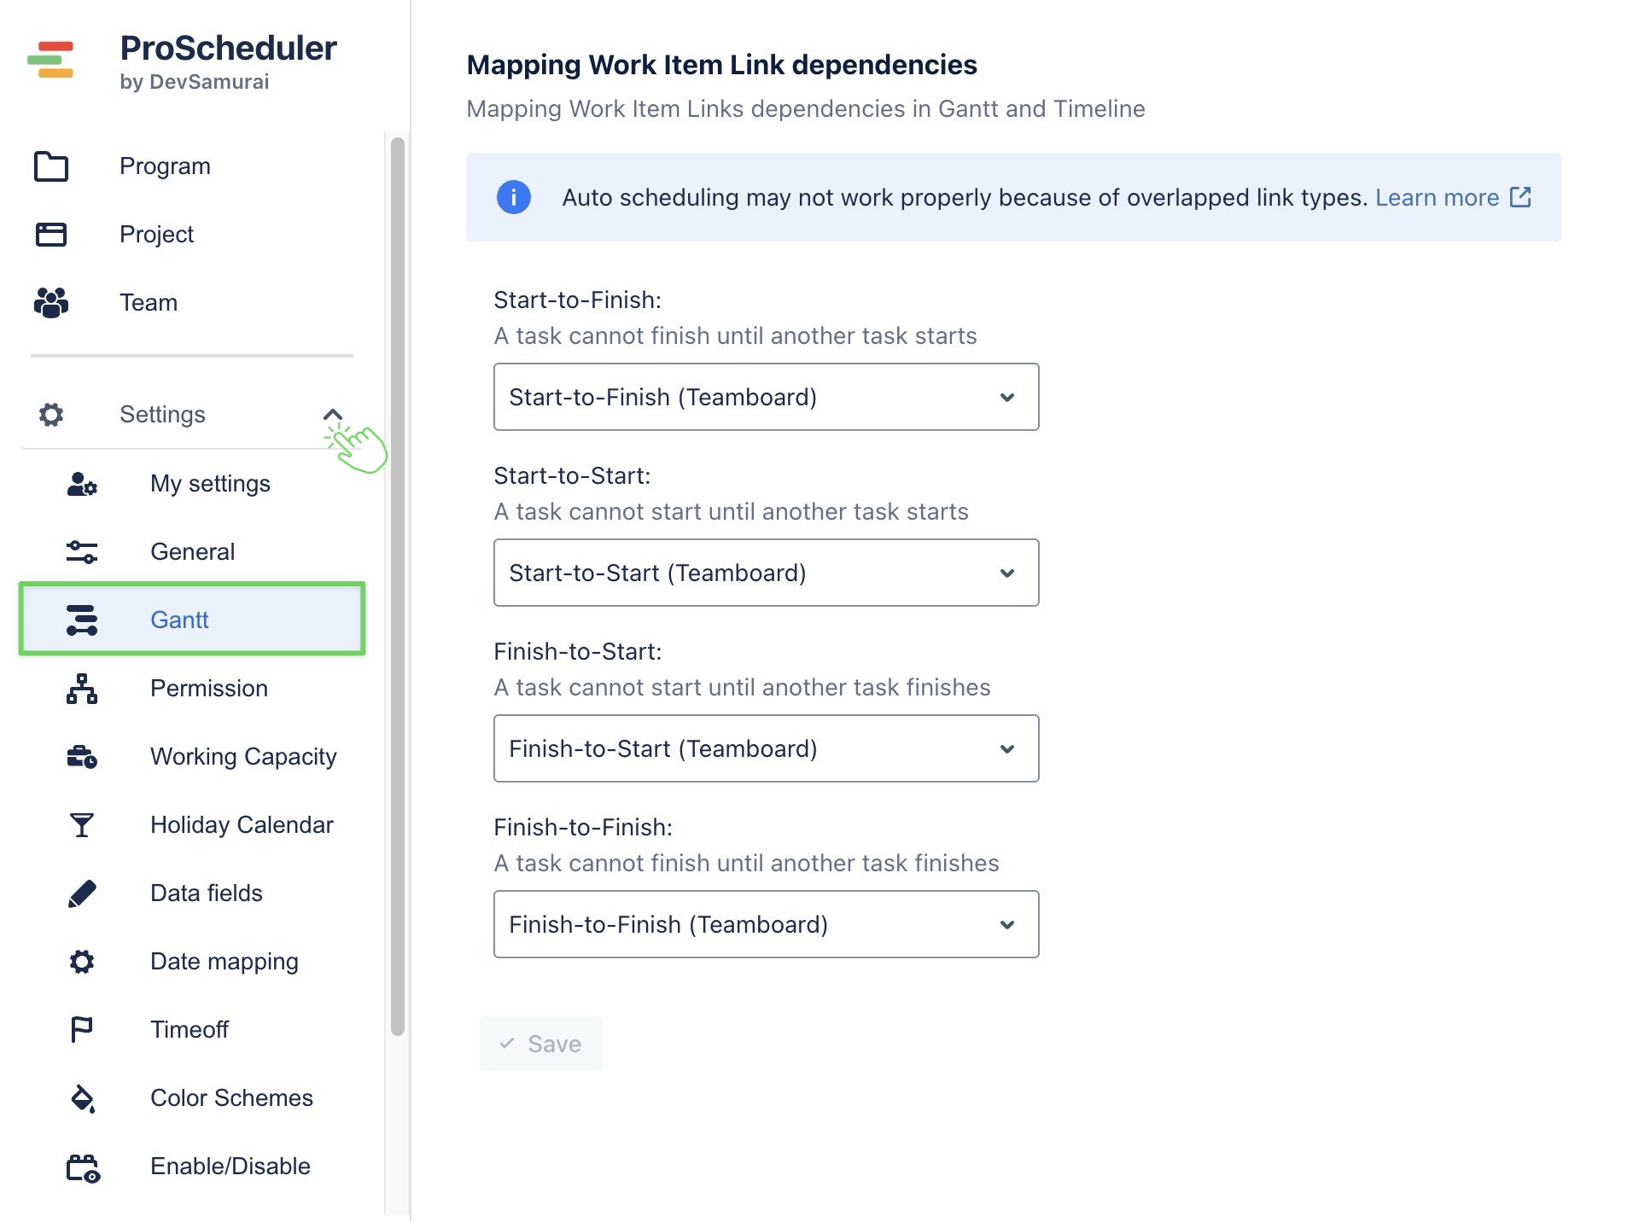Open the Start-to-Finish mapping dropdown
Viewport: 1639px width, 1222px height.
(x=766, y=397)
